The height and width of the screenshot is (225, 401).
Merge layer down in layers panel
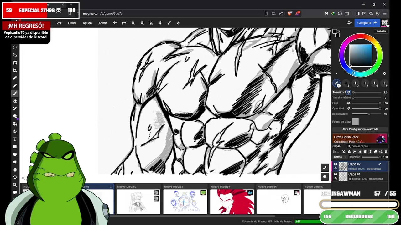tap(370, 152)
